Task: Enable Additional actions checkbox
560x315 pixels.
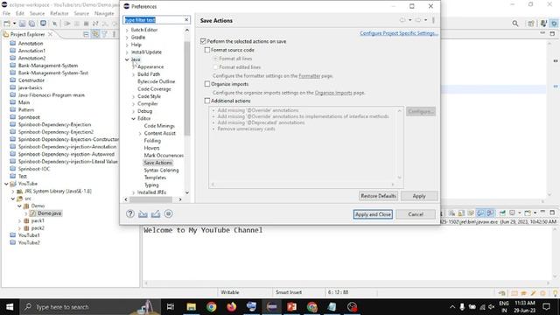Action: (207, 101)
